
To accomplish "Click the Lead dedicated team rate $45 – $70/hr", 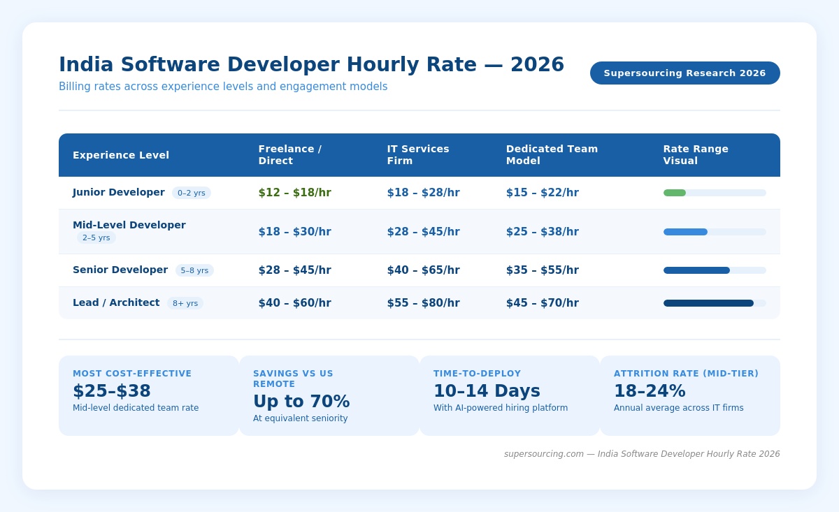I will [543, 303].
